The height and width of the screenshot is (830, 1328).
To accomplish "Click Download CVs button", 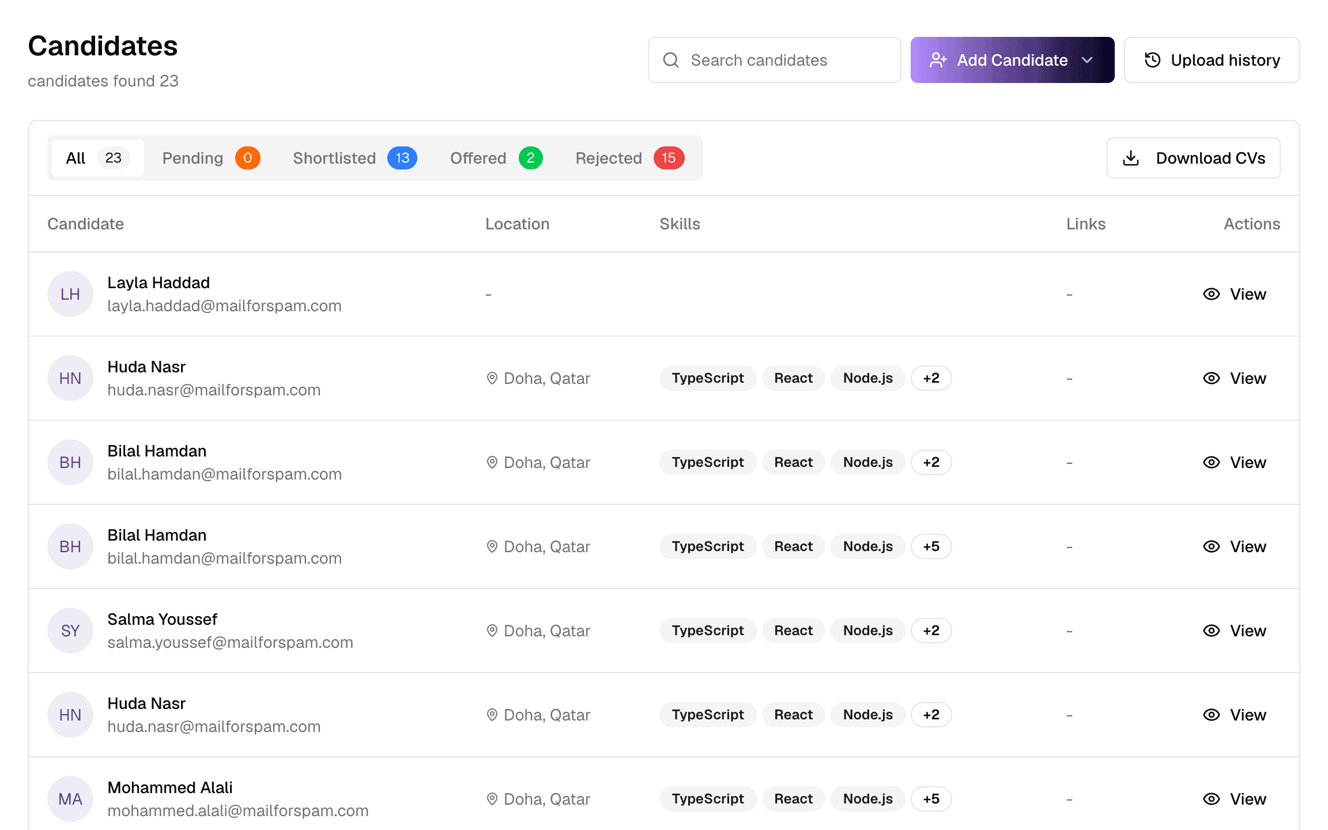I will pyautogui.click(x=1193, y=158).
